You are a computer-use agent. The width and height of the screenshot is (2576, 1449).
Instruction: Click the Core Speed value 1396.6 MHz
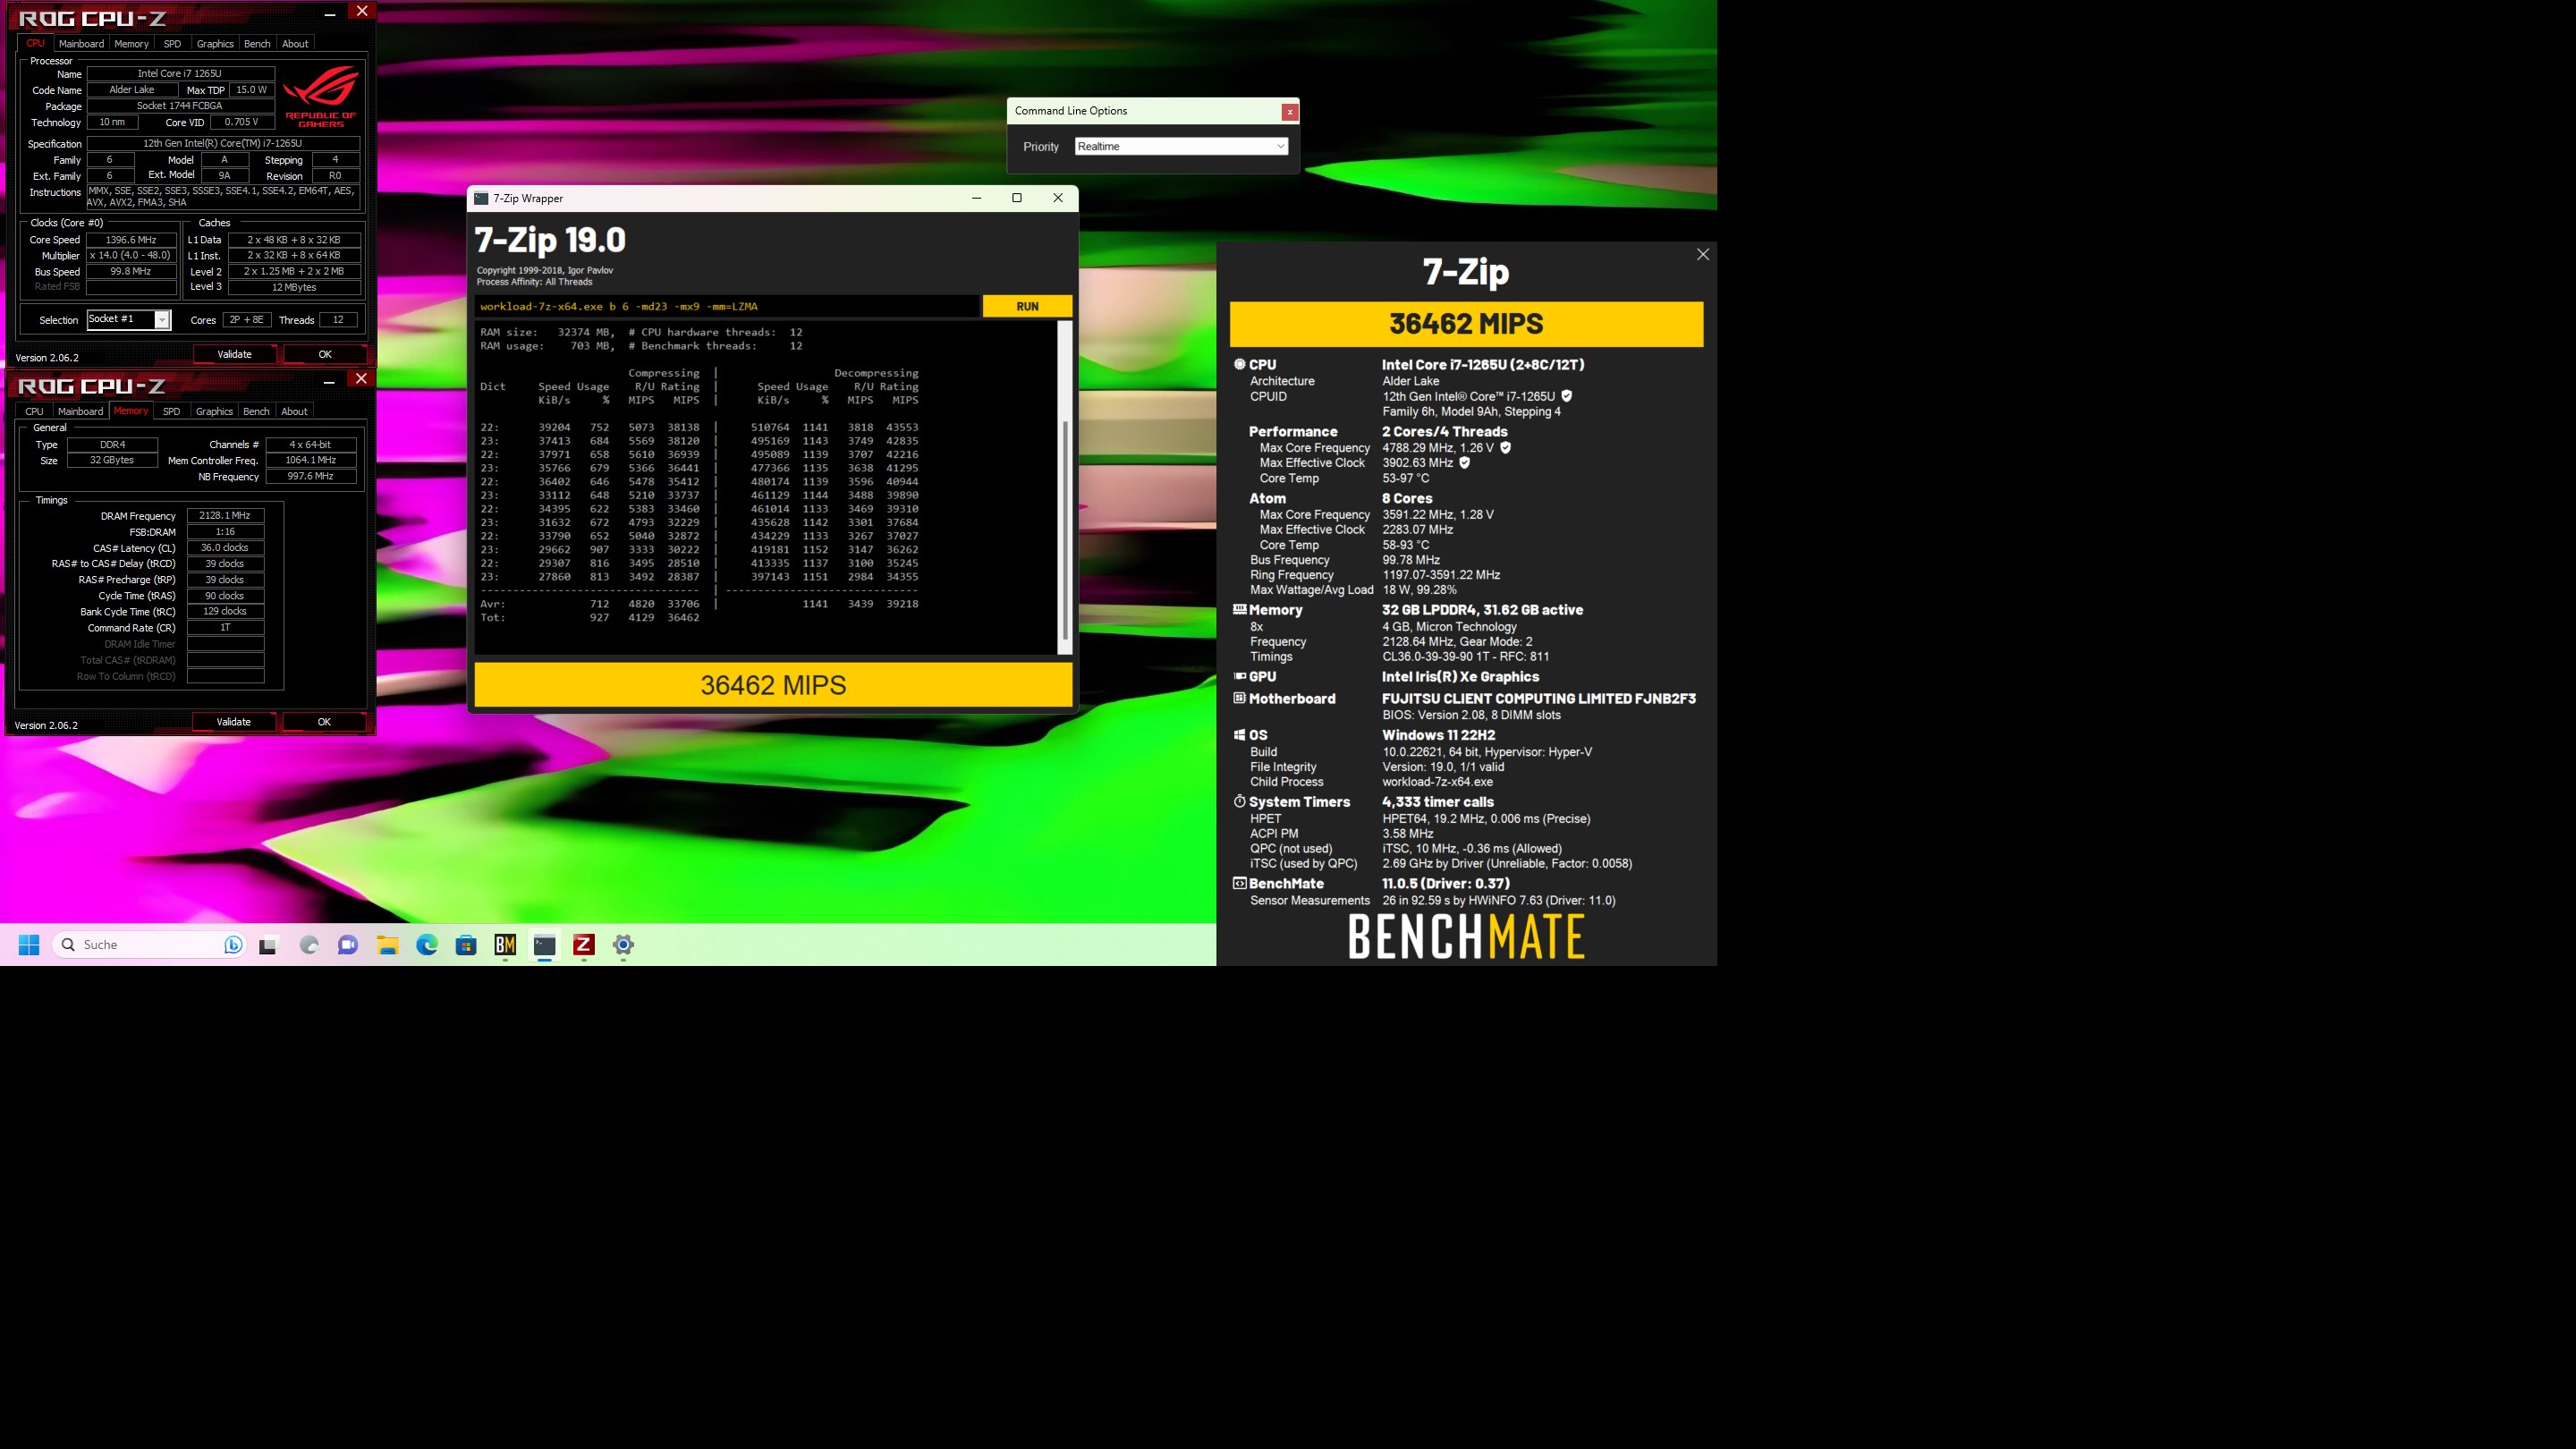(131, 240)
